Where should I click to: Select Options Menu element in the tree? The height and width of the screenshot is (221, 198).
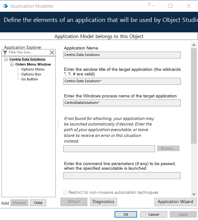pos(33,69)
